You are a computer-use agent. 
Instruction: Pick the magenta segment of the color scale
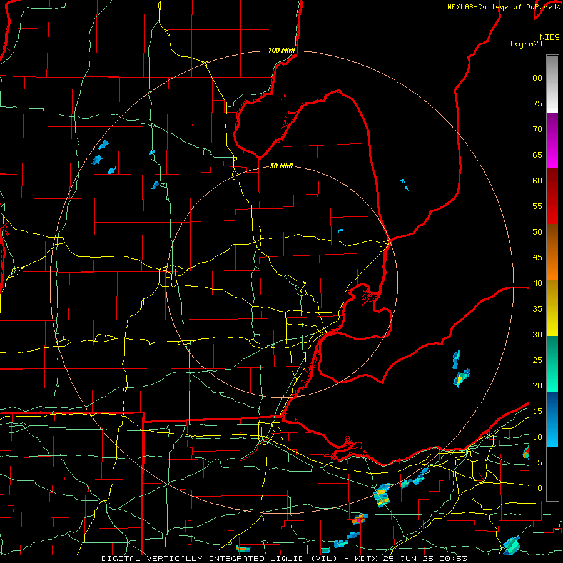click(x=552, y=141)
